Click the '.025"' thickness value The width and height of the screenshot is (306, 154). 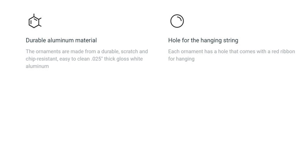tap(97, 59)
